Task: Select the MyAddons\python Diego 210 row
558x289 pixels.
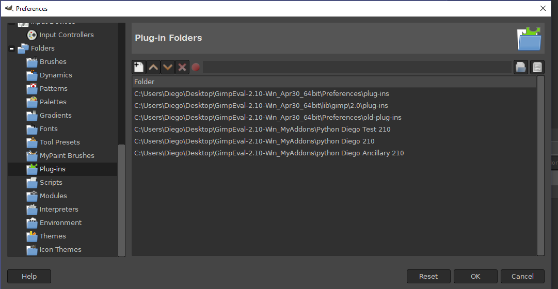Action: [334, 141]
